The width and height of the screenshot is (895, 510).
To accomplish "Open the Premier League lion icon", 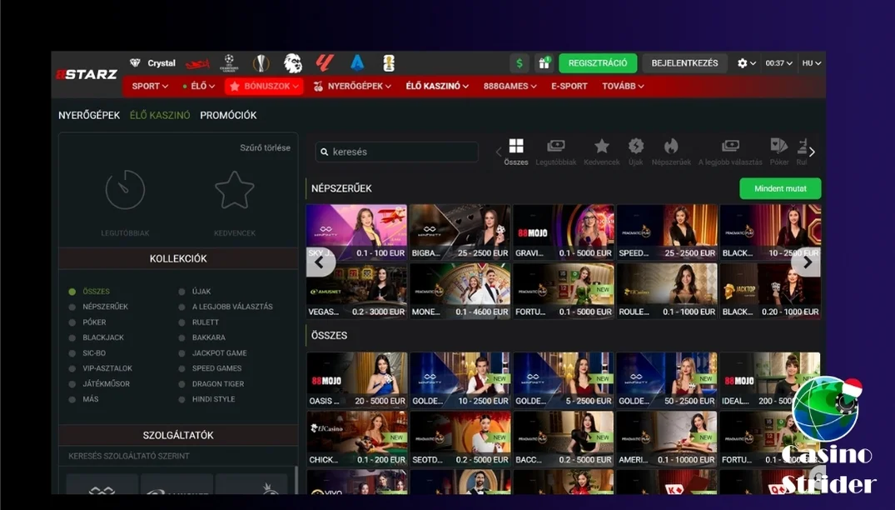I will 293,62.
